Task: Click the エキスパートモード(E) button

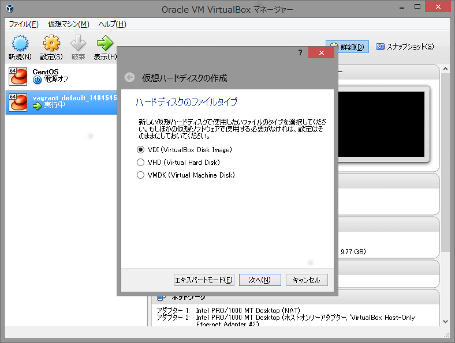Action: click(204, 280)
